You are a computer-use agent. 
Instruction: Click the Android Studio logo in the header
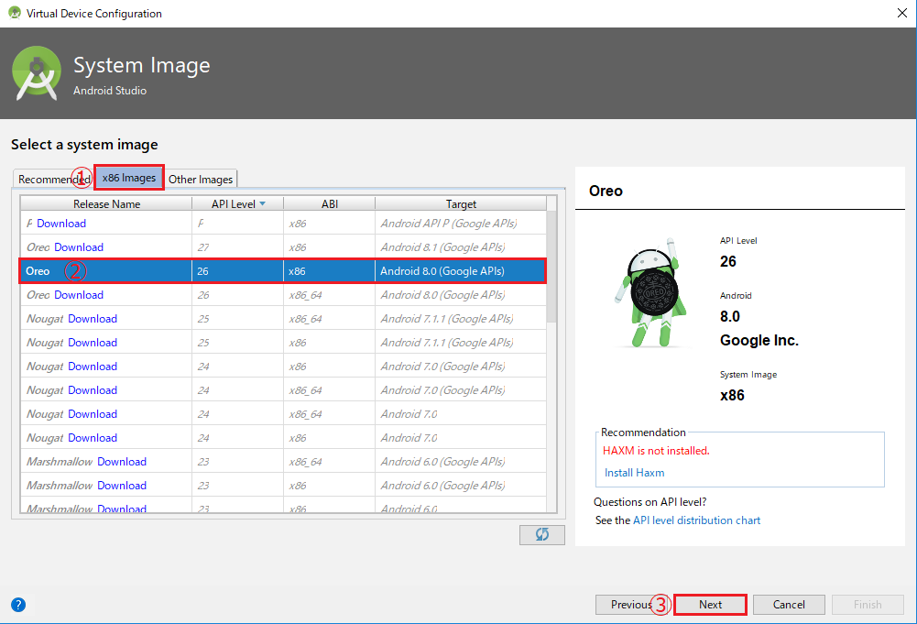click(35, 71)
